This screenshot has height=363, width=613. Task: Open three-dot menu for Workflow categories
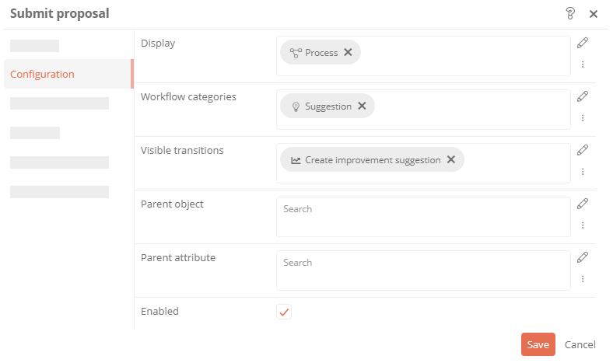(x=583, y=118)
